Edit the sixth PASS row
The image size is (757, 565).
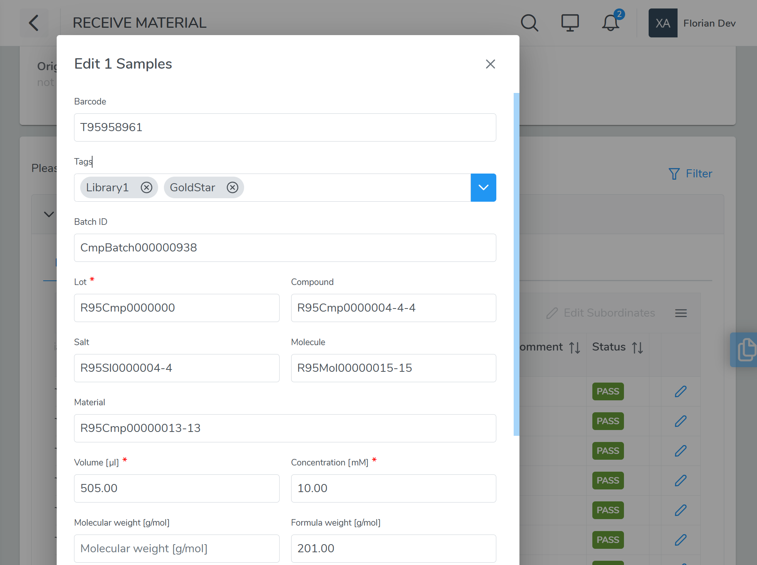[x=681, y=540]
